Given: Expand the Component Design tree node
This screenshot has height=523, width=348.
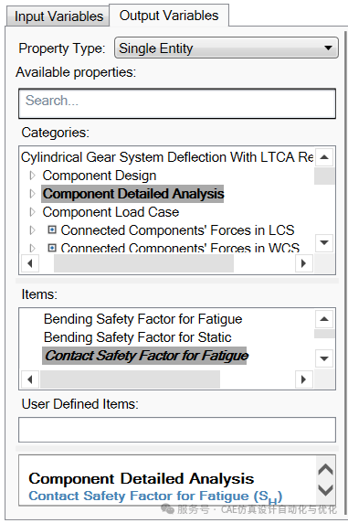Looking at the screenshot, I should [32, 176].
